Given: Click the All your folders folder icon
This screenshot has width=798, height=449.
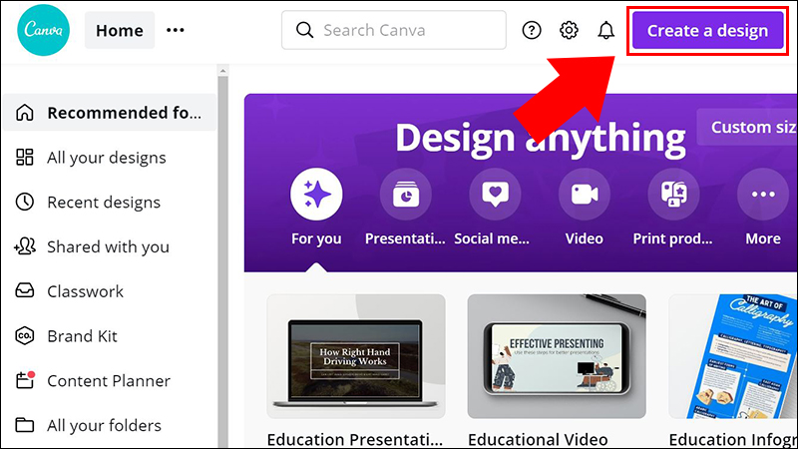Looking at the screenshot, I should coord(24,425).
